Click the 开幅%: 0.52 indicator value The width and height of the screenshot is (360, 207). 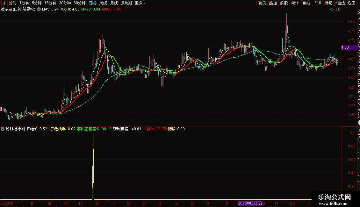tap(37, 129)
